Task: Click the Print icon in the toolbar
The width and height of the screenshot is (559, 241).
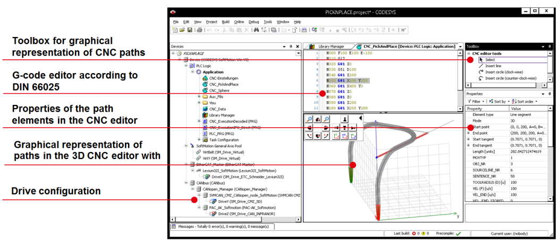Action: (200, 30)
